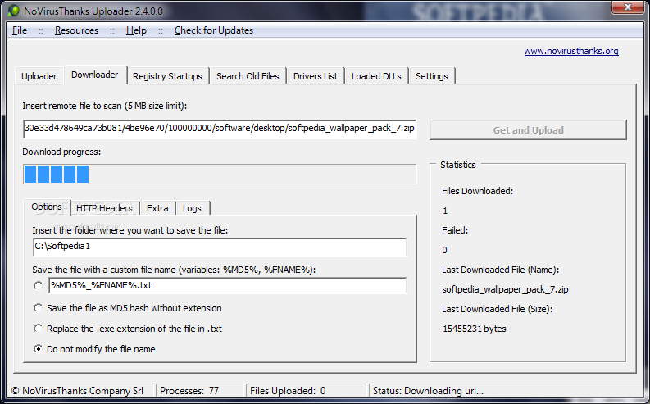Screen dimensions: 650x404
Task: View the Logs sub-tab
Action: click(192, 208)
